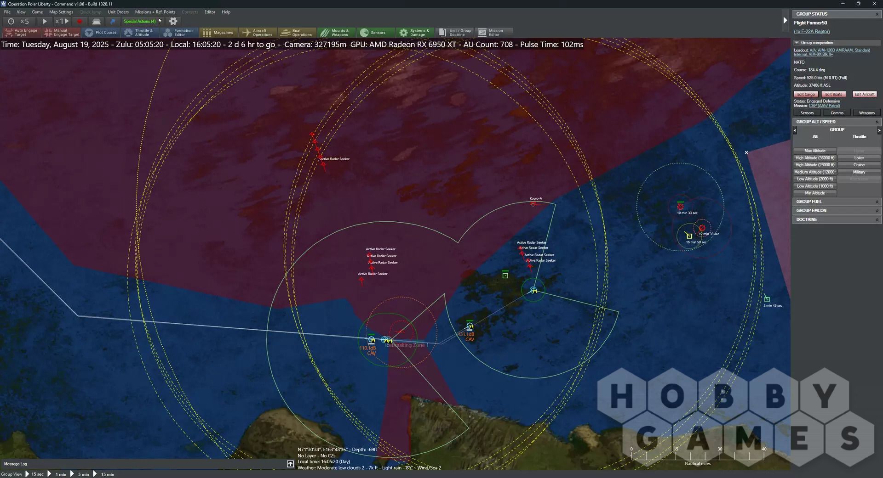Expand the Group composition disclosure

coord(797,43)
